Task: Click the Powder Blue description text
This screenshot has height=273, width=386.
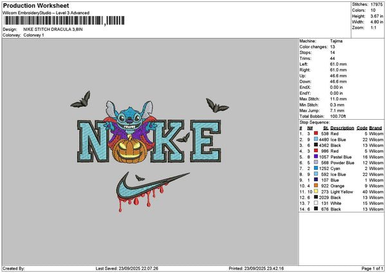Action: tap(342, 163)
